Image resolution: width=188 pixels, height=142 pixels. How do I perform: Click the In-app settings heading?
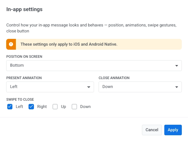click(x=24, y=9)
